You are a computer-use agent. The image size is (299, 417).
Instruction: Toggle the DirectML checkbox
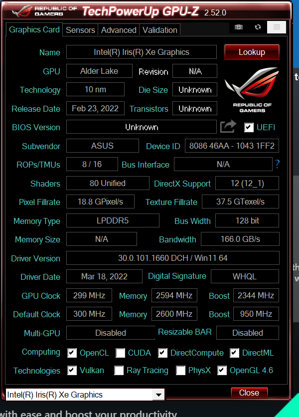pos(234,353)
